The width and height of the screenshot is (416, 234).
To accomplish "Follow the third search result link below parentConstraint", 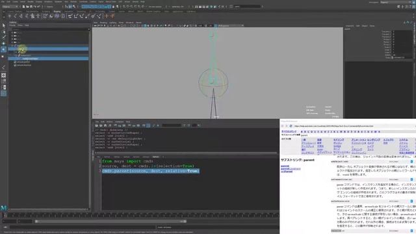I will coord(287,172).
